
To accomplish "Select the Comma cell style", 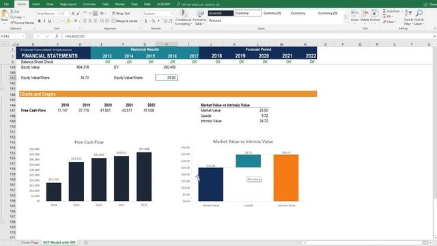I will [248, 13].
